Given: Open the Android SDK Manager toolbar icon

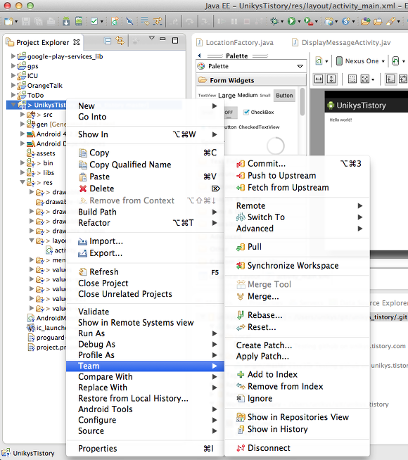Looking at the screenshot, I should [66, 21].
